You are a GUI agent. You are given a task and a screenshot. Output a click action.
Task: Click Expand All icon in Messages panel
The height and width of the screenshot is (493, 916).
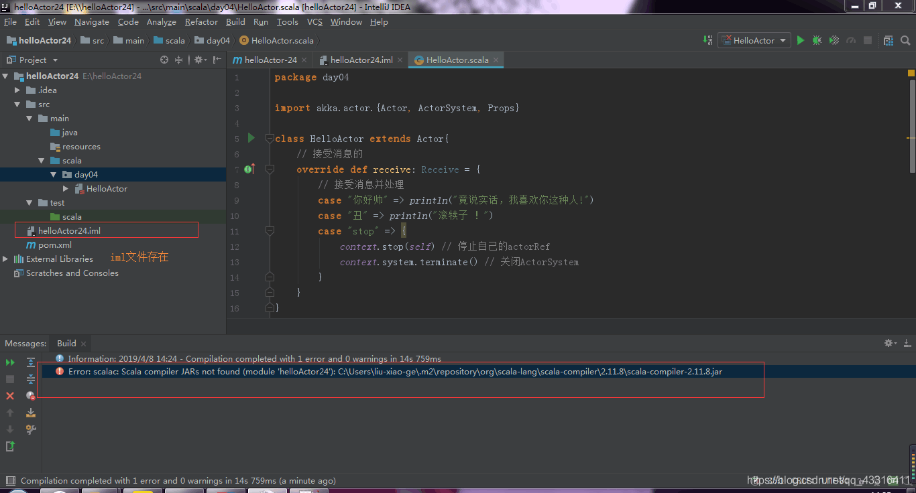(x=31, y=362)
